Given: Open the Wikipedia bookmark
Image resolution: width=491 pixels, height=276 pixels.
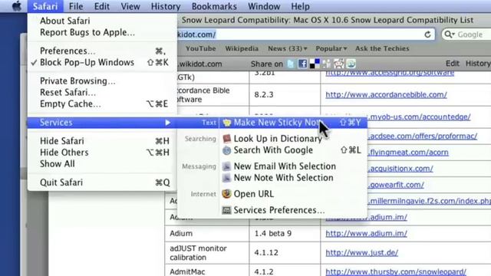Looking at the screenshot, I should click(242, 48).
